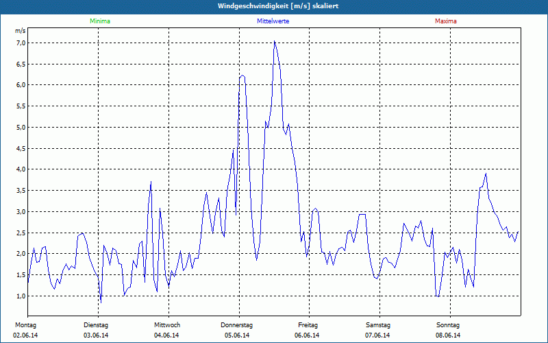Click the 1,5 y-axis value
This screenshot has width=548, height=343.
tap(21, 275)
